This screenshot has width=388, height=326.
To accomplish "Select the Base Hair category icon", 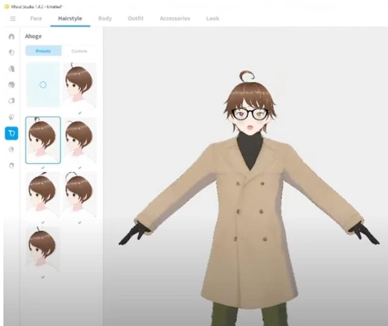I will click(12, 165).
